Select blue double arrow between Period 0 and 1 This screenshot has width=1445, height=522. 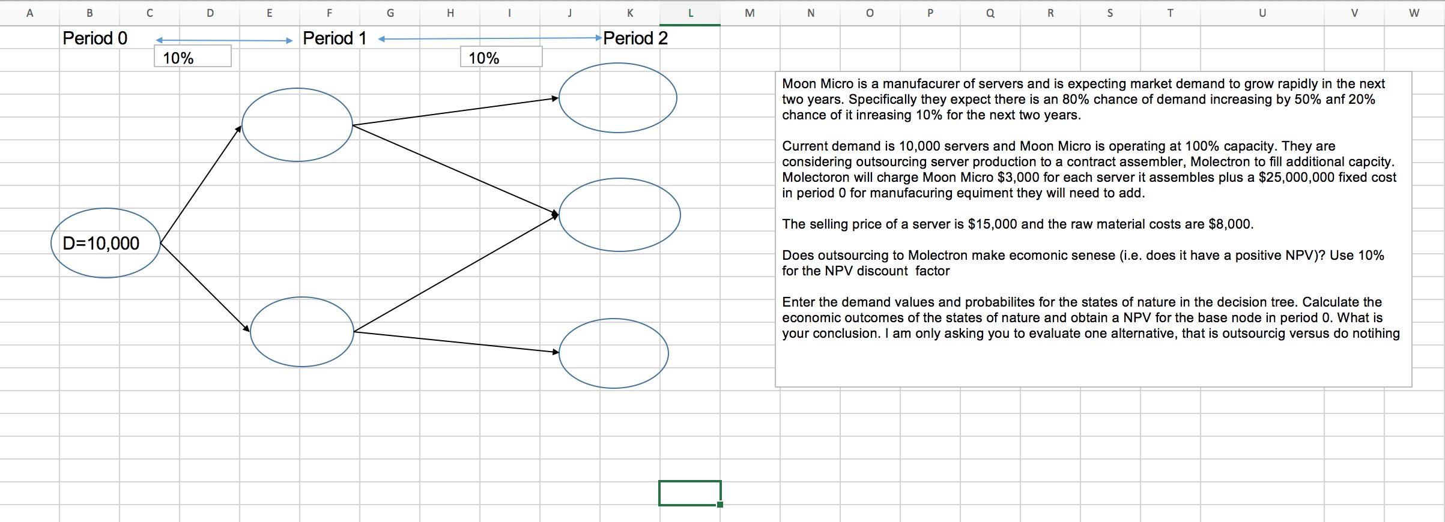(224, 40)
